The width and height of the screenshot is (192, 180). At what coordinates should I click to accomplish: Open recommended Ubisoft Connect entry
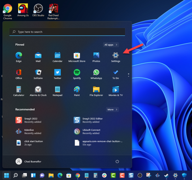[x=87, y=132]
